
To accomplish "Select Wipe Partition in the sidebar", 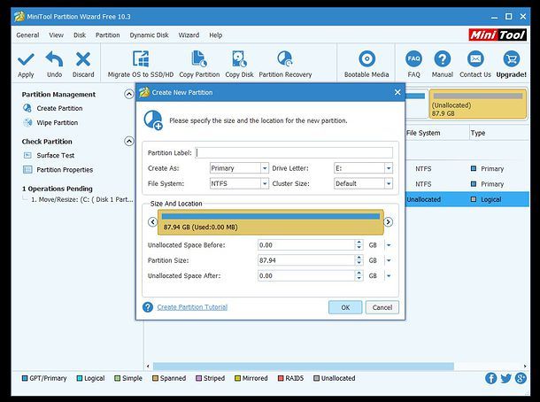I will tap(58, 122).
